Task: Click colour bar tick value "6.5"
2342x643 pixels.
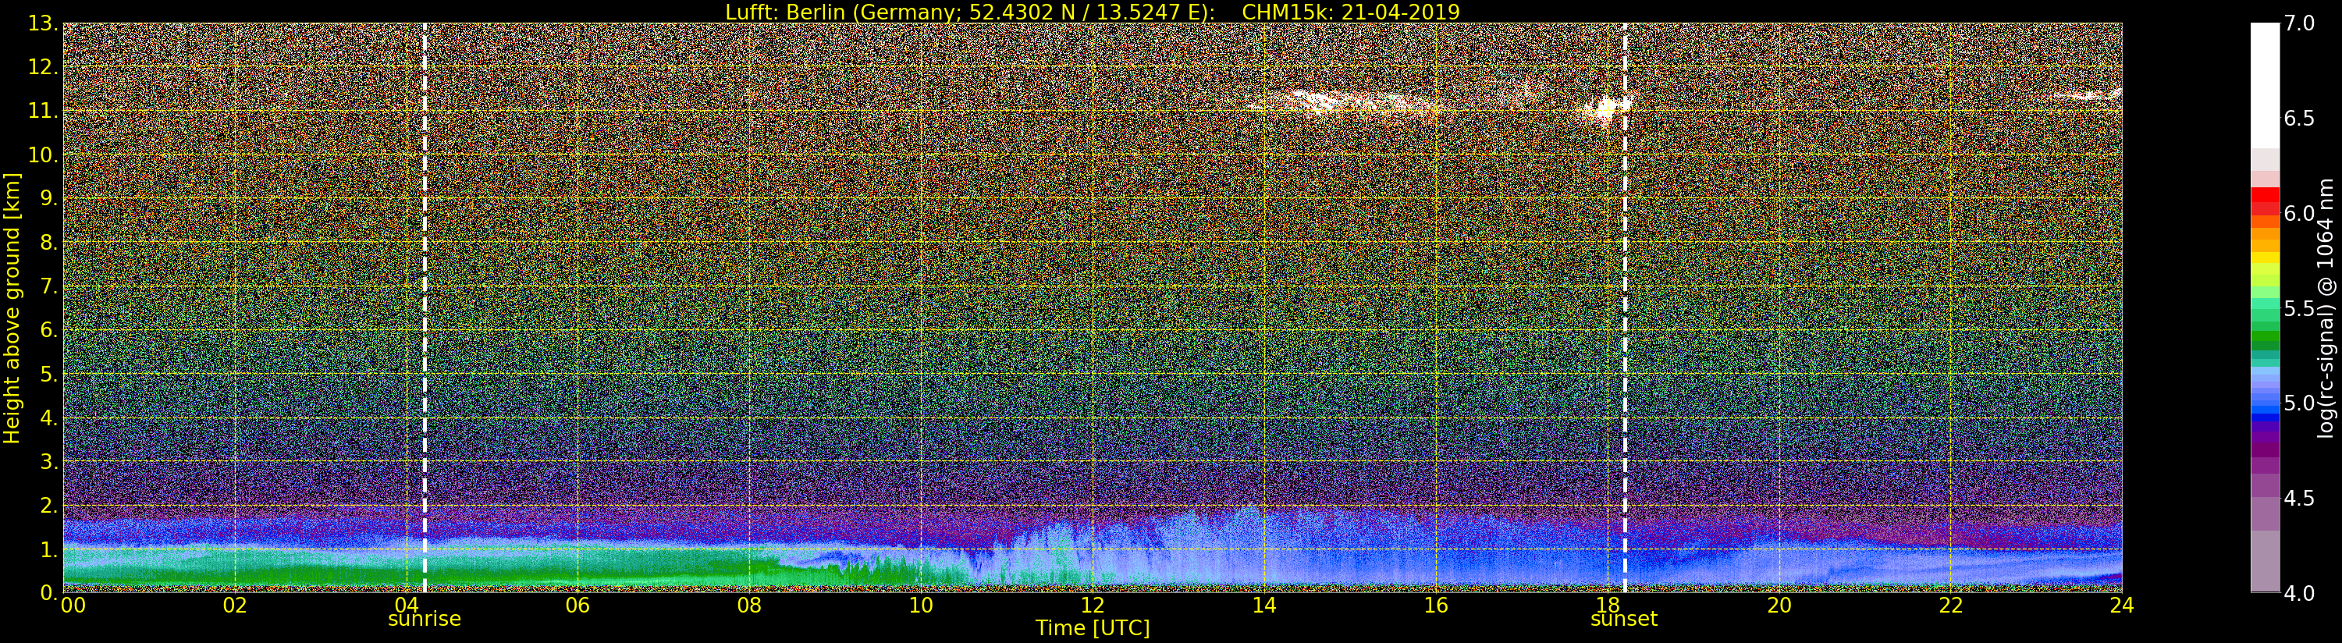Action: pos(2299,119)
